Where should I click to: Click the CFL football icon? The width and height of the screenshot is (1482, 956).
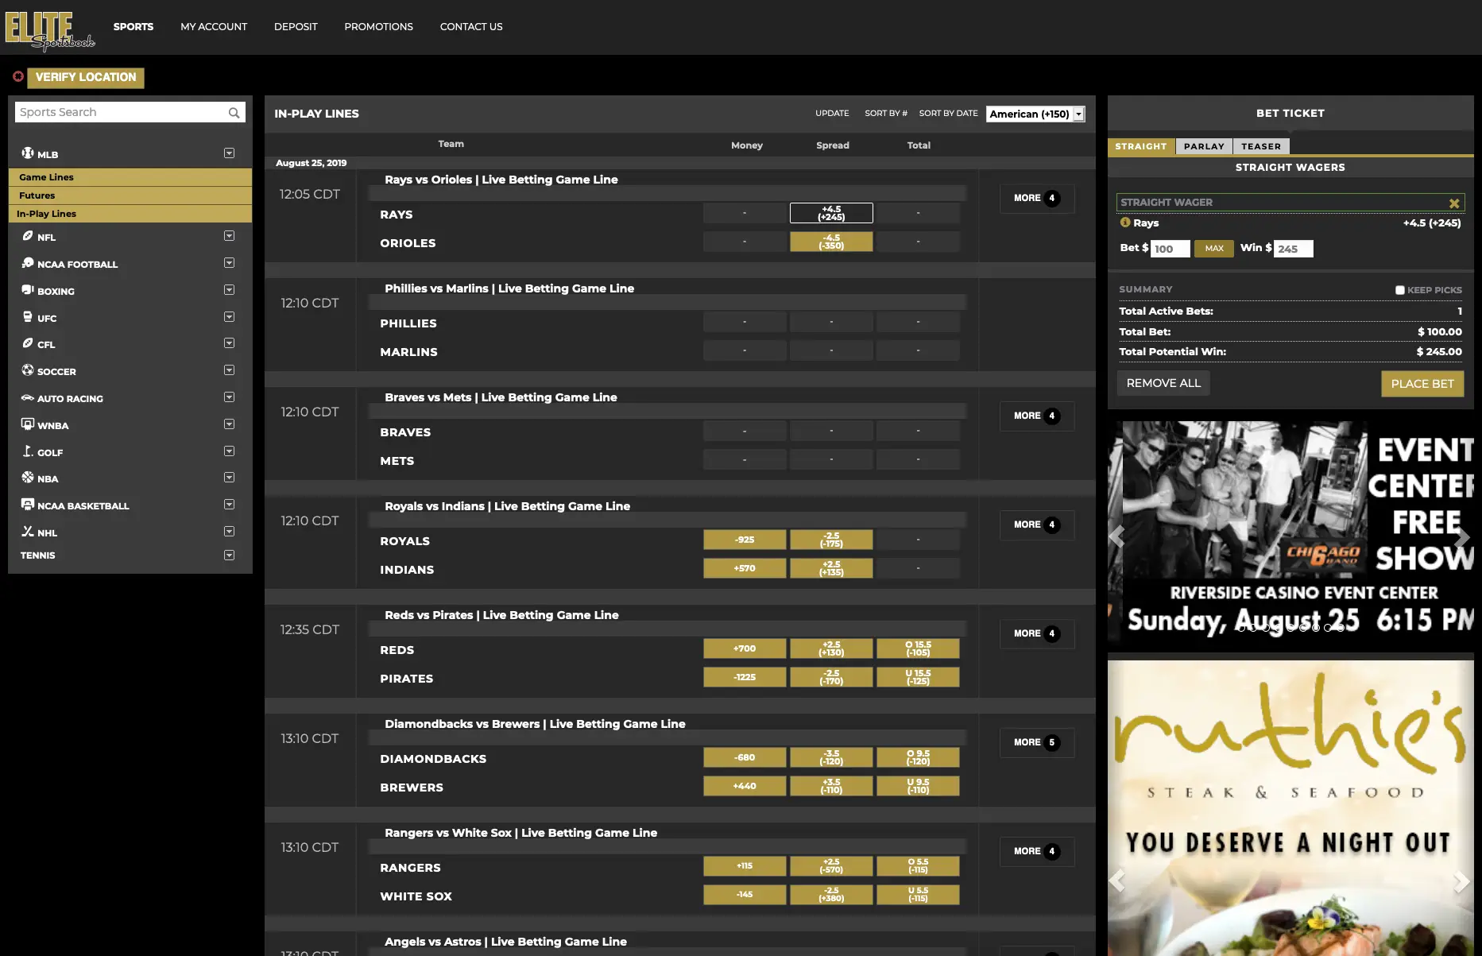point(28,343)
